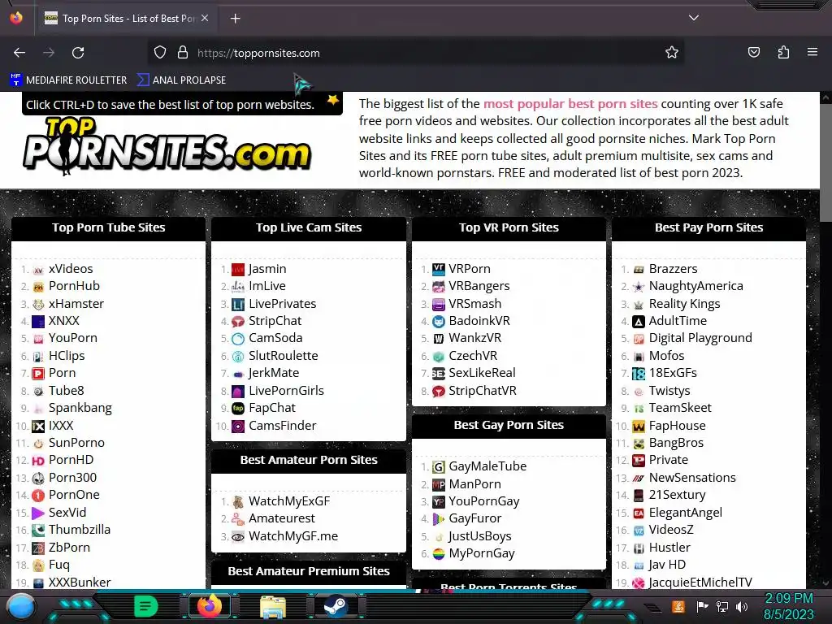Open the tracking protection shield icon
This screenshot has width=832, height=624.
[x=160, y=53]
